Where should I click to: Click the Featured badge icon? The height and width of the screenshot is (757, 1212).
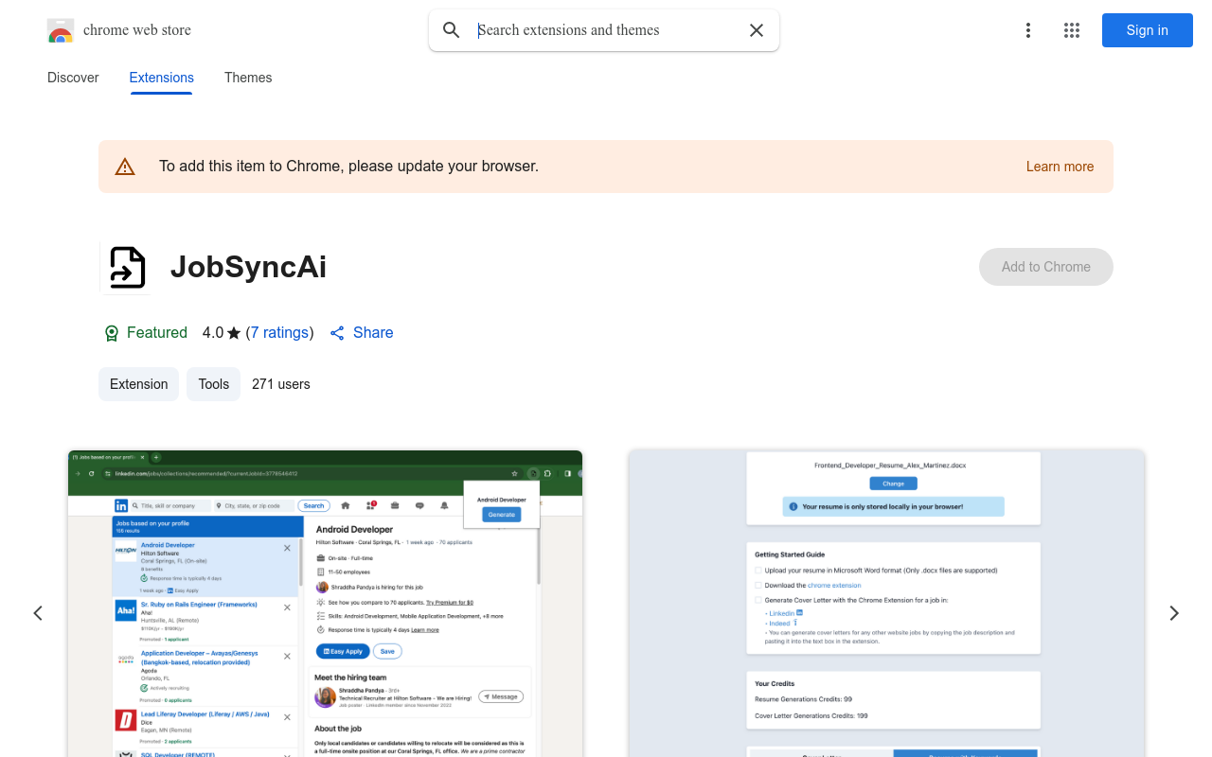click(112, 333)
